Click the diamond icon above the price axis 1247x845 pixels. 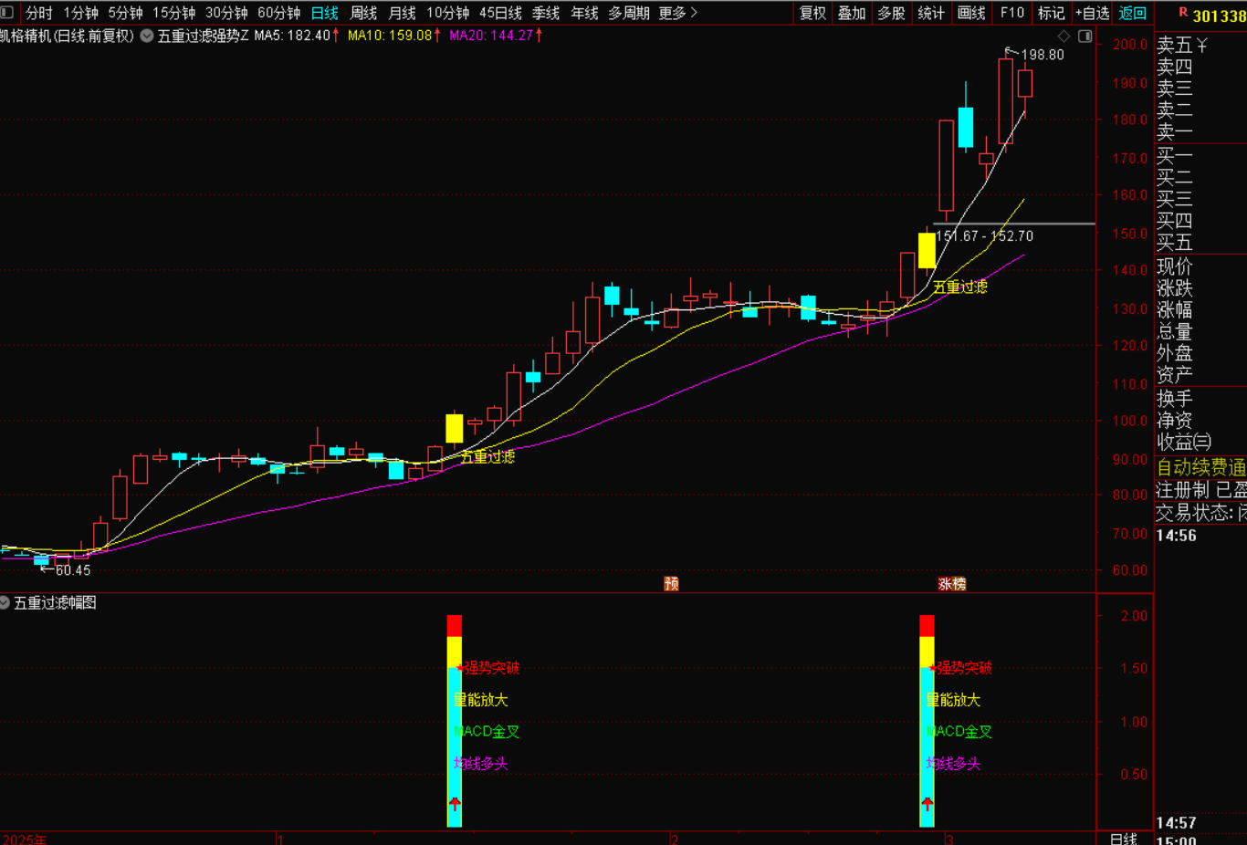[1064, 37]
